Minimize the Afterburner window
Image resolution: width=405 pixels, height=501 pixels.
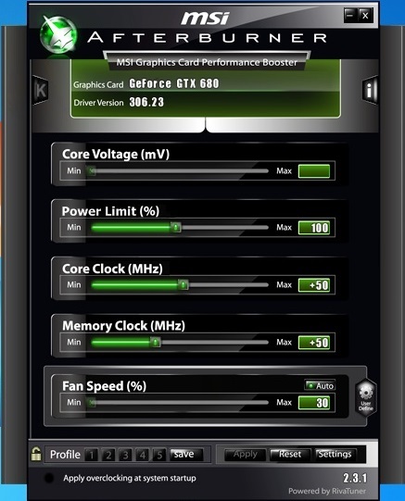[x=350, y=15]
